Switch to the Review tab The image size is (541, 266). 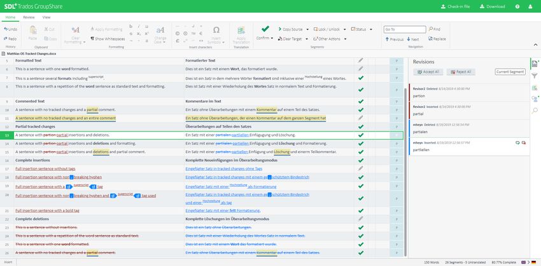(x=29, y=17)
